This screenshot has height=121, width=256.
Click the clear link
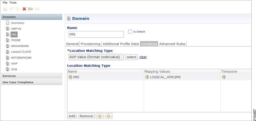(x=143, y=57)
